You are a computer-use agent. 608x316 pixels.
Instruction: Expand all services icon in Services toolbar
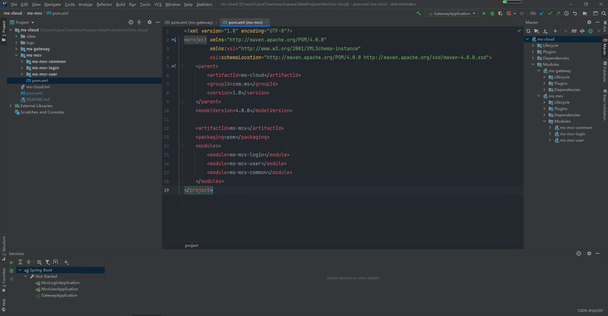pos(20,262)
